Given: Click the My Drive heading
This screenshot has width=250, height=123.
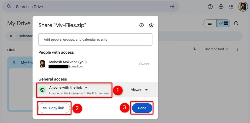Looking at the screenshot, I should pos(19,23).
